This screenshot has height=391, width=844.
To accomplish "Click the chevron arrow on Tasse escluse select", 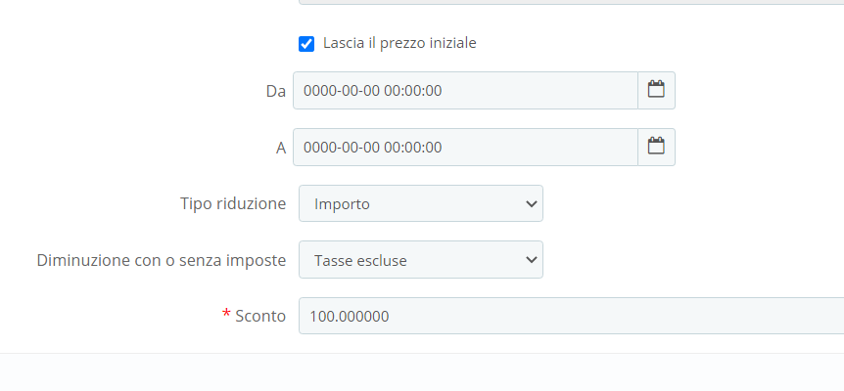I will [x=532, y=260].
